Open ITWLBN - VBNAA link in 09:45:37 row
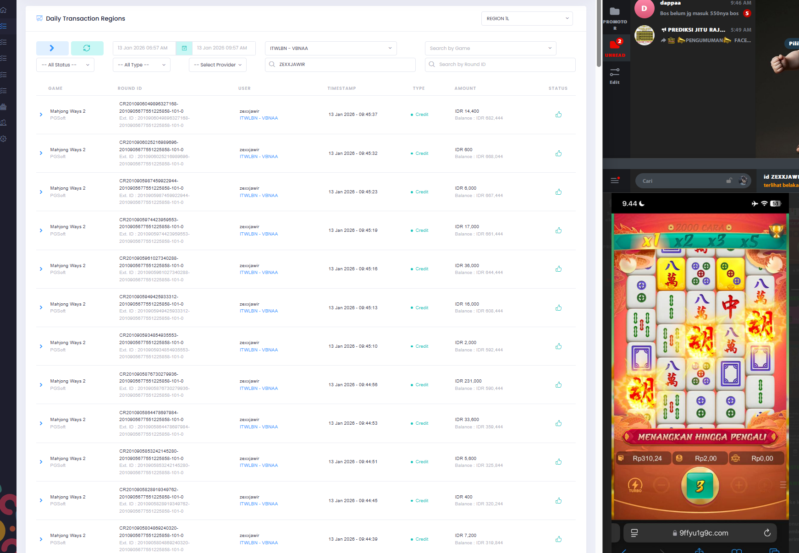Screen dimensions: 799x553 pos(259,118)
